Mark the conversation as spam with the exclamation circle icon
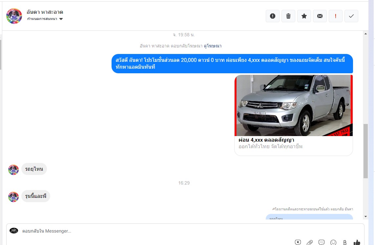 pos(272,16)
